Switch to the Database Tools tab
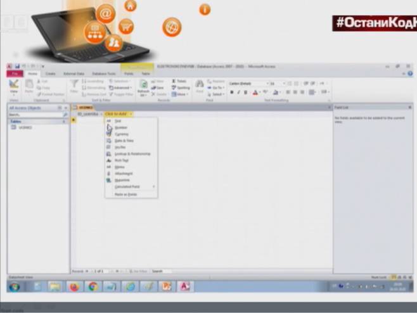Screen dimensions: 417x313 [x=104, y=73]
